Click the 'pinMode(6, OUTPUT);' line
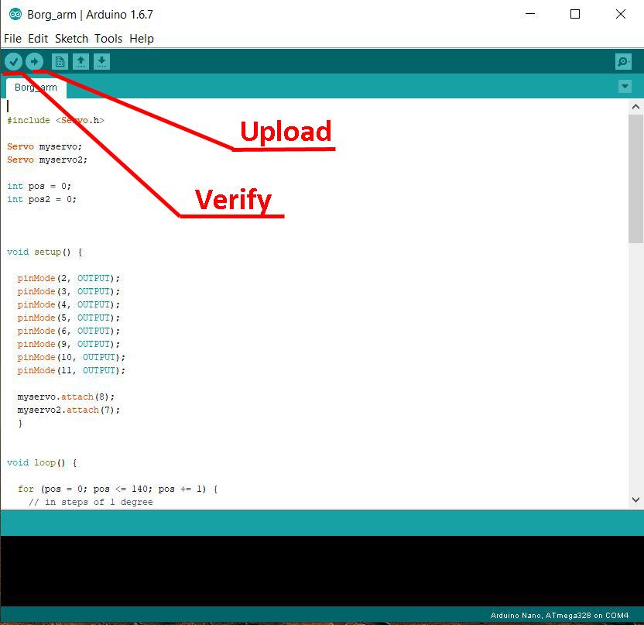The height and width of the screenshot is (625, 644). pyautogui.click(x=69, y=331)
